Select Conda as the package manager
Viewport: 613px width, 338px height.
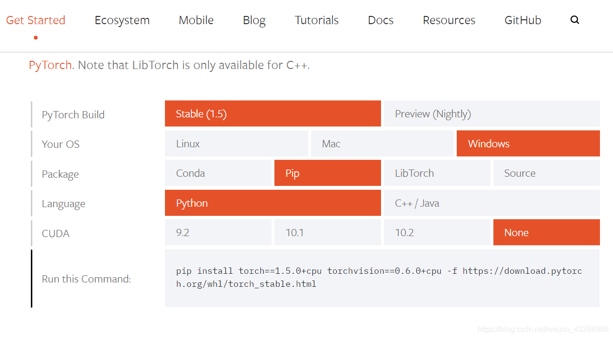(218, 173)
